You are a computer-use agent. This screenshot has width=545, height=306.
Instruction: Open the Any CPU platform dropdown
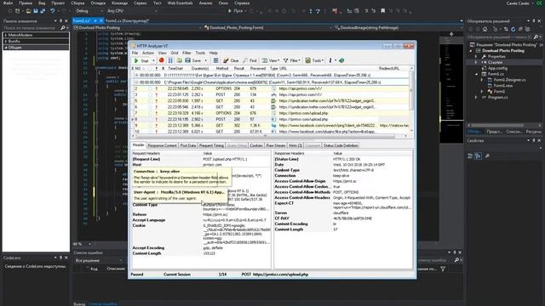(132, 11)
